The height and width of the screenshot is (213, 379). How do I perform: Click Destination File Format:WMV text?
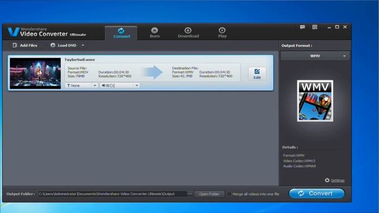click(183, 72)
